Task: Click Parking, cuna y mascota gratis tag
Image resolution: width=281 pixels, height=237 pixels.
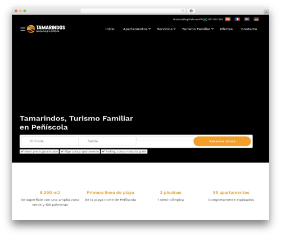Action: coord(124,151)
